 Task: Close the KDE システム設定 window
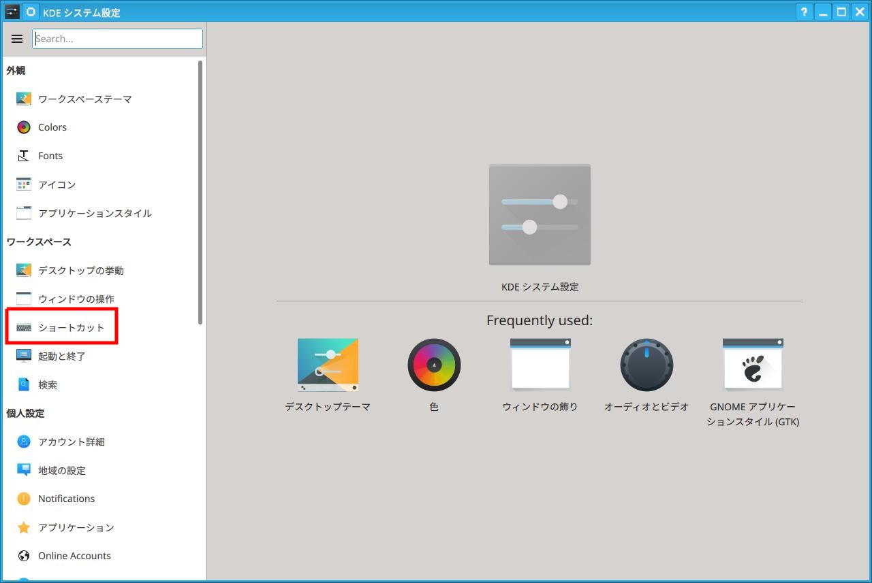point(859,12)
